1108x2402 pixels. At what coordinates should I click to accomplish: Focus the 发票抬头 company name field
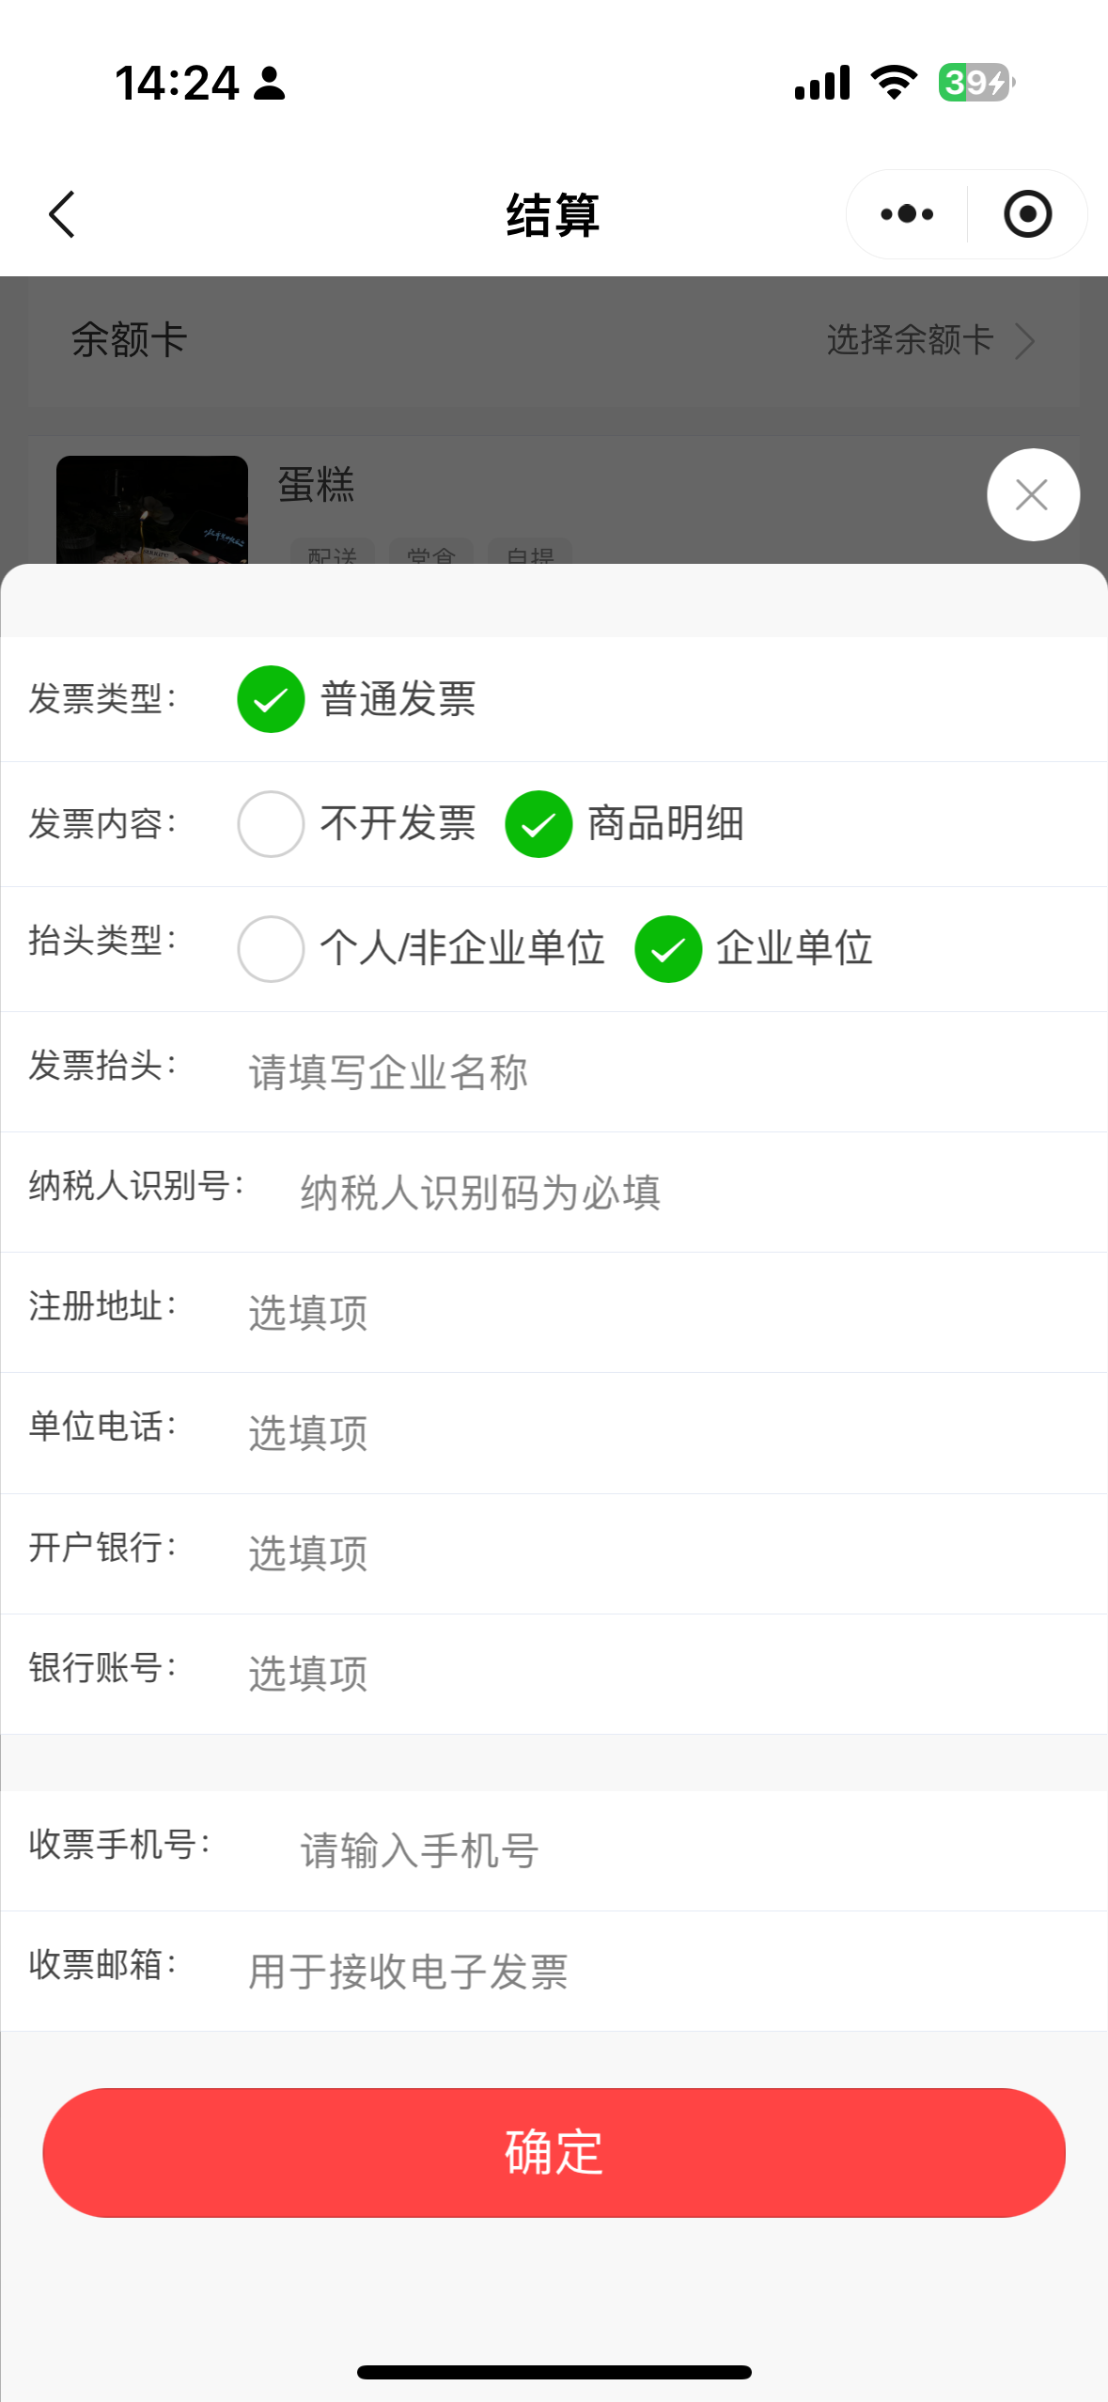658,1072
